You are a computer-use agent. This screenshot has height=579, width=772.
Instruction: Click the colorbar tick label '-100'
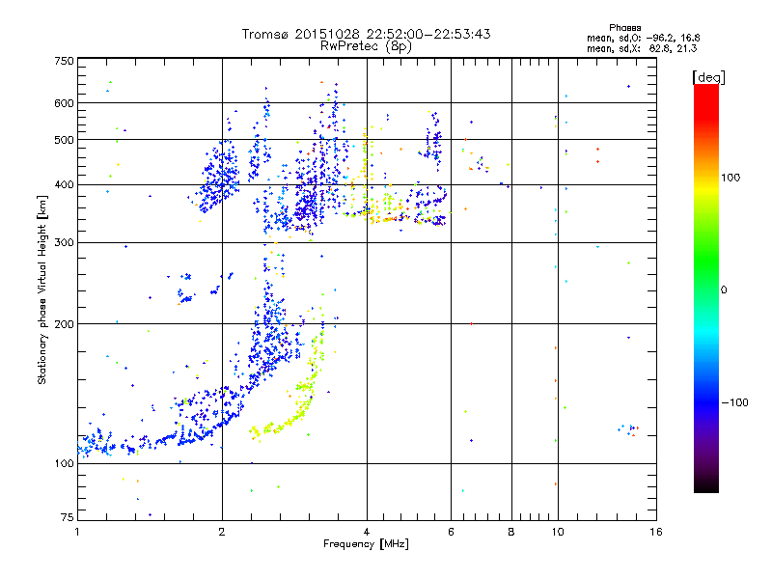[734, 402]
